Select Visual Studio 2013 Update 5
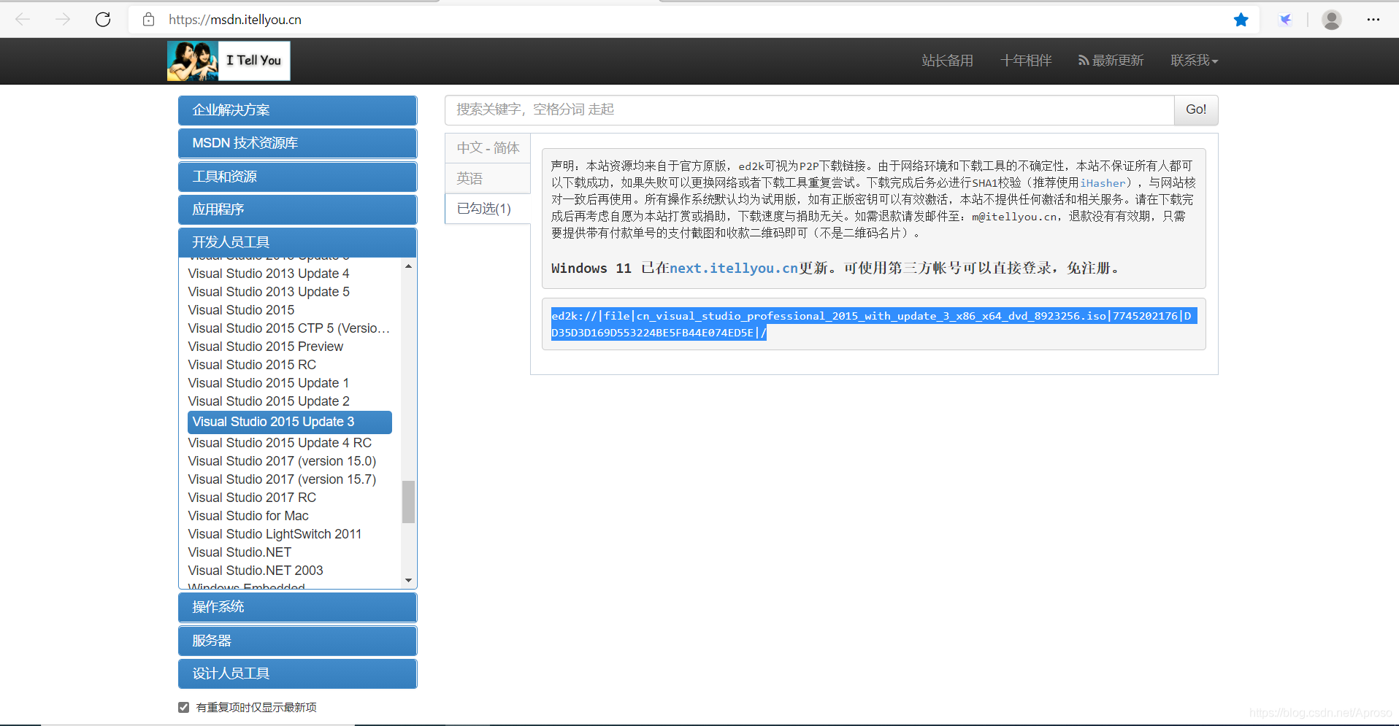 (269, 292)
